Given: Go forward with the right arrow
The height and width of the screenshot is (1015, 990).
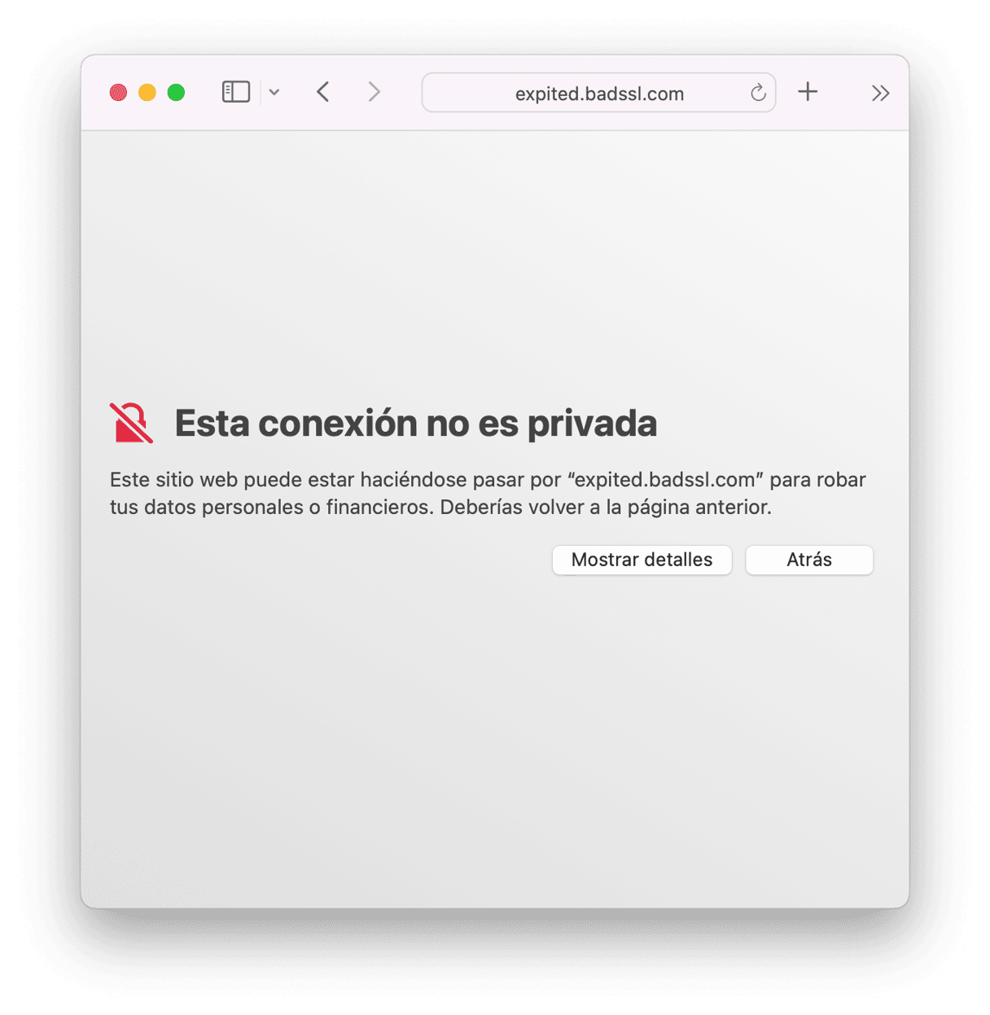Looking at the screenshot, I should 374,92.
